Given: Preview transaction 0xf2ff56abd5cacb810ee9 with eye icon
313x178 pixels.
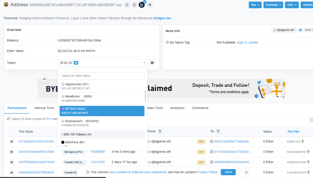Looking at the screenshot, I should tap(12, 162).
